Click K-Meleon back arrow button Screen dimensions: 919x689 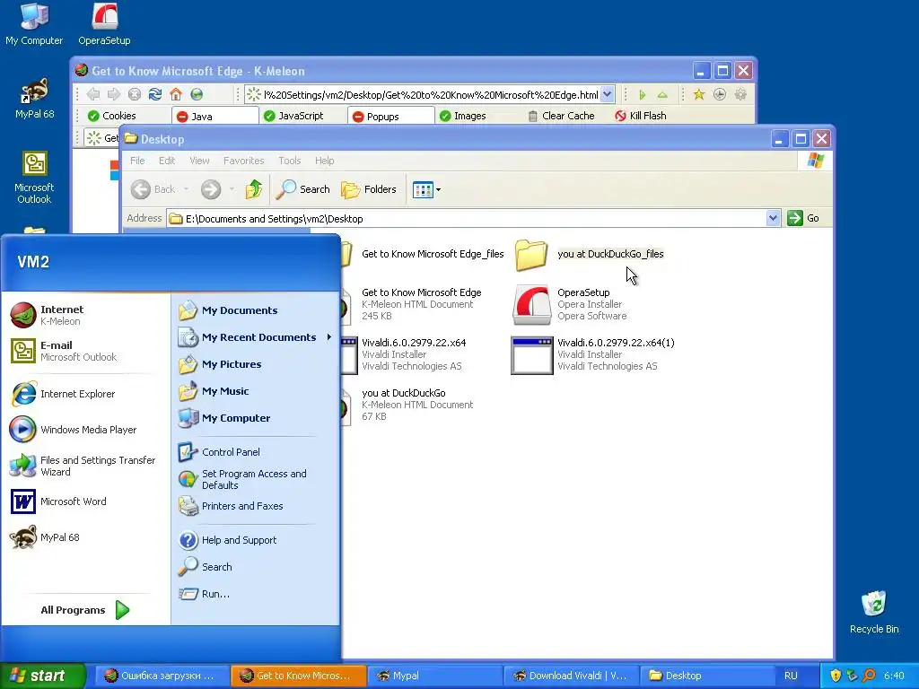pos(93,94)
